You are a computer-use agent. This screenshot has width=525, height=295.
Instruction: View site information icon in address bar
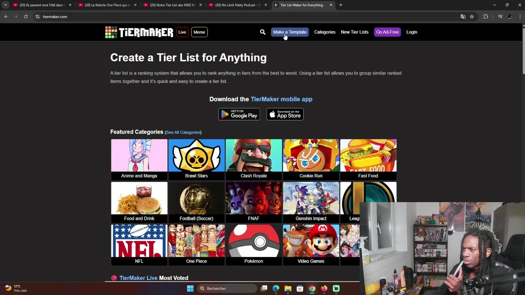point(37,16)
